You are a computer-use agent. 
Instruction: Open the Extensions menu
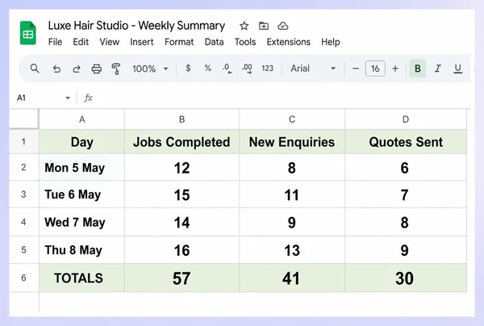[x=288, y=42]
